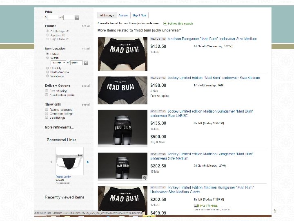Switch to the All Listings tab

[x=107, y=16]
